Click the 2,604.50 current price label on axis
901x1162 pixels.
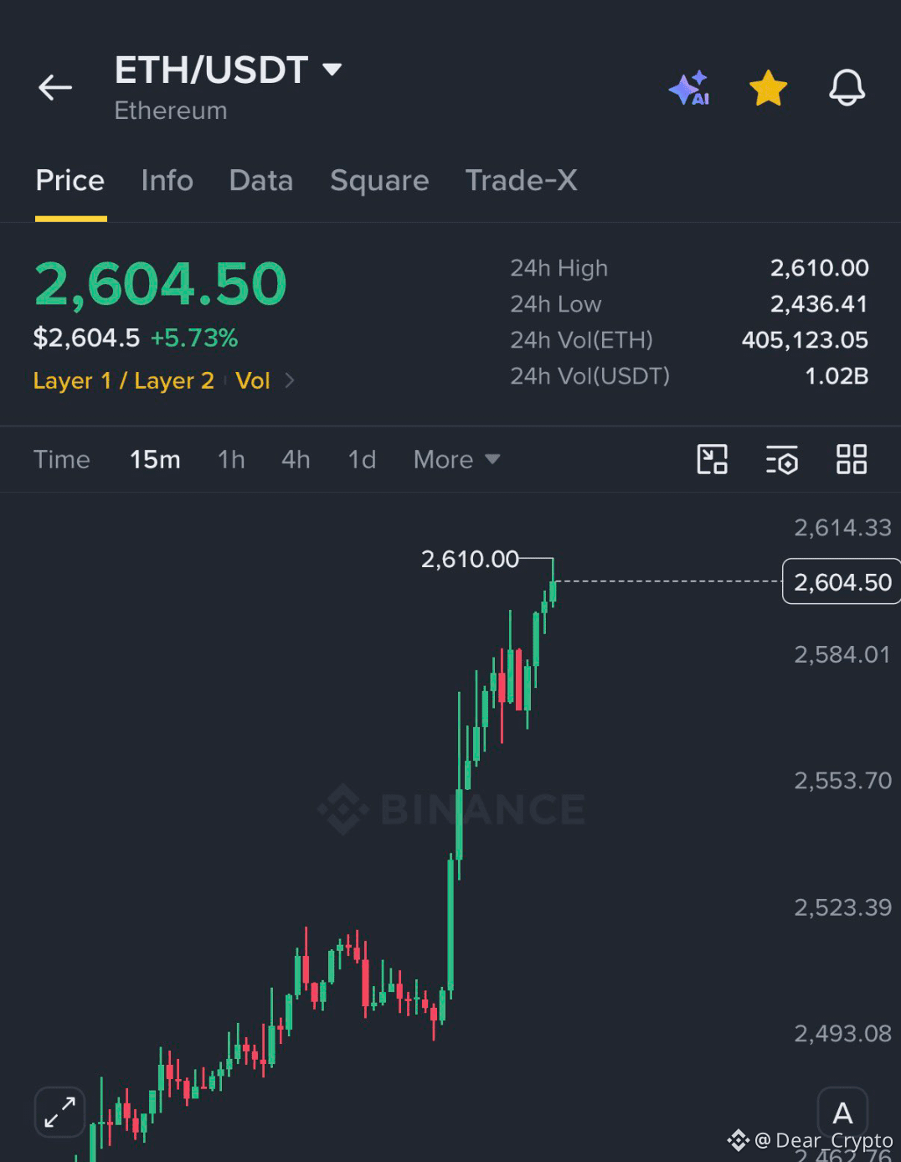pos(842,581)
